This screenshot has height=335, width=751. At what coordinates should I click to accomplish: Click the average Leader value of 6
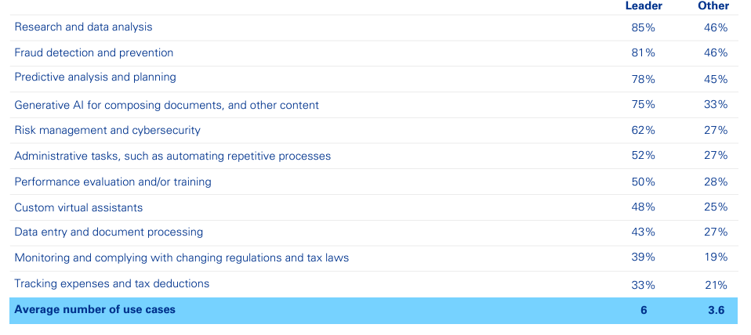tap(643, 310)
